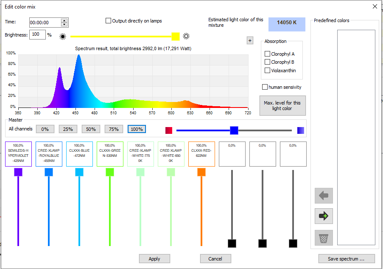383x269 pixels.
Task: Check the Clorophyl B absorption box
Action: click(268, 62)
